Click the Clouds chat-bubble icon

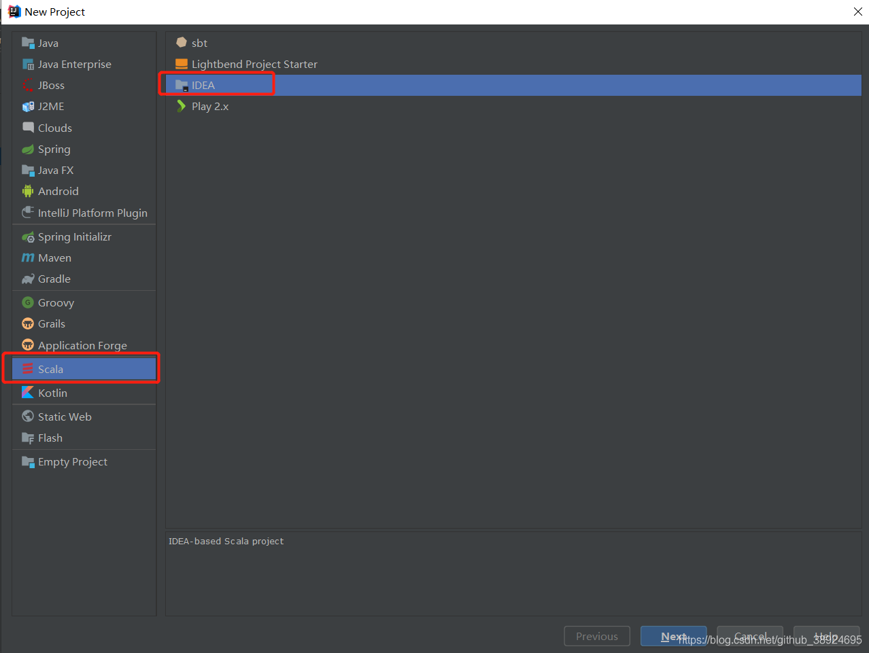(x=28, y=128)
